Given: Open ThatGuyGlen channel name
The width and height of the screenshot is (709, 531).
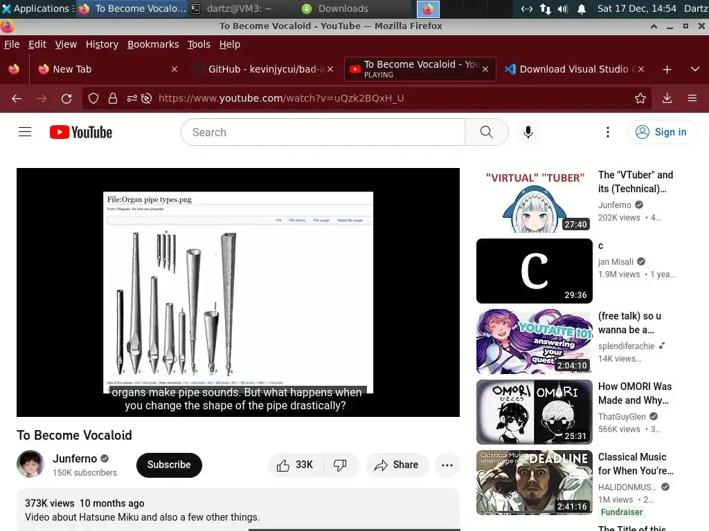Looking at the screenshot, I should (x=622, y=416).
